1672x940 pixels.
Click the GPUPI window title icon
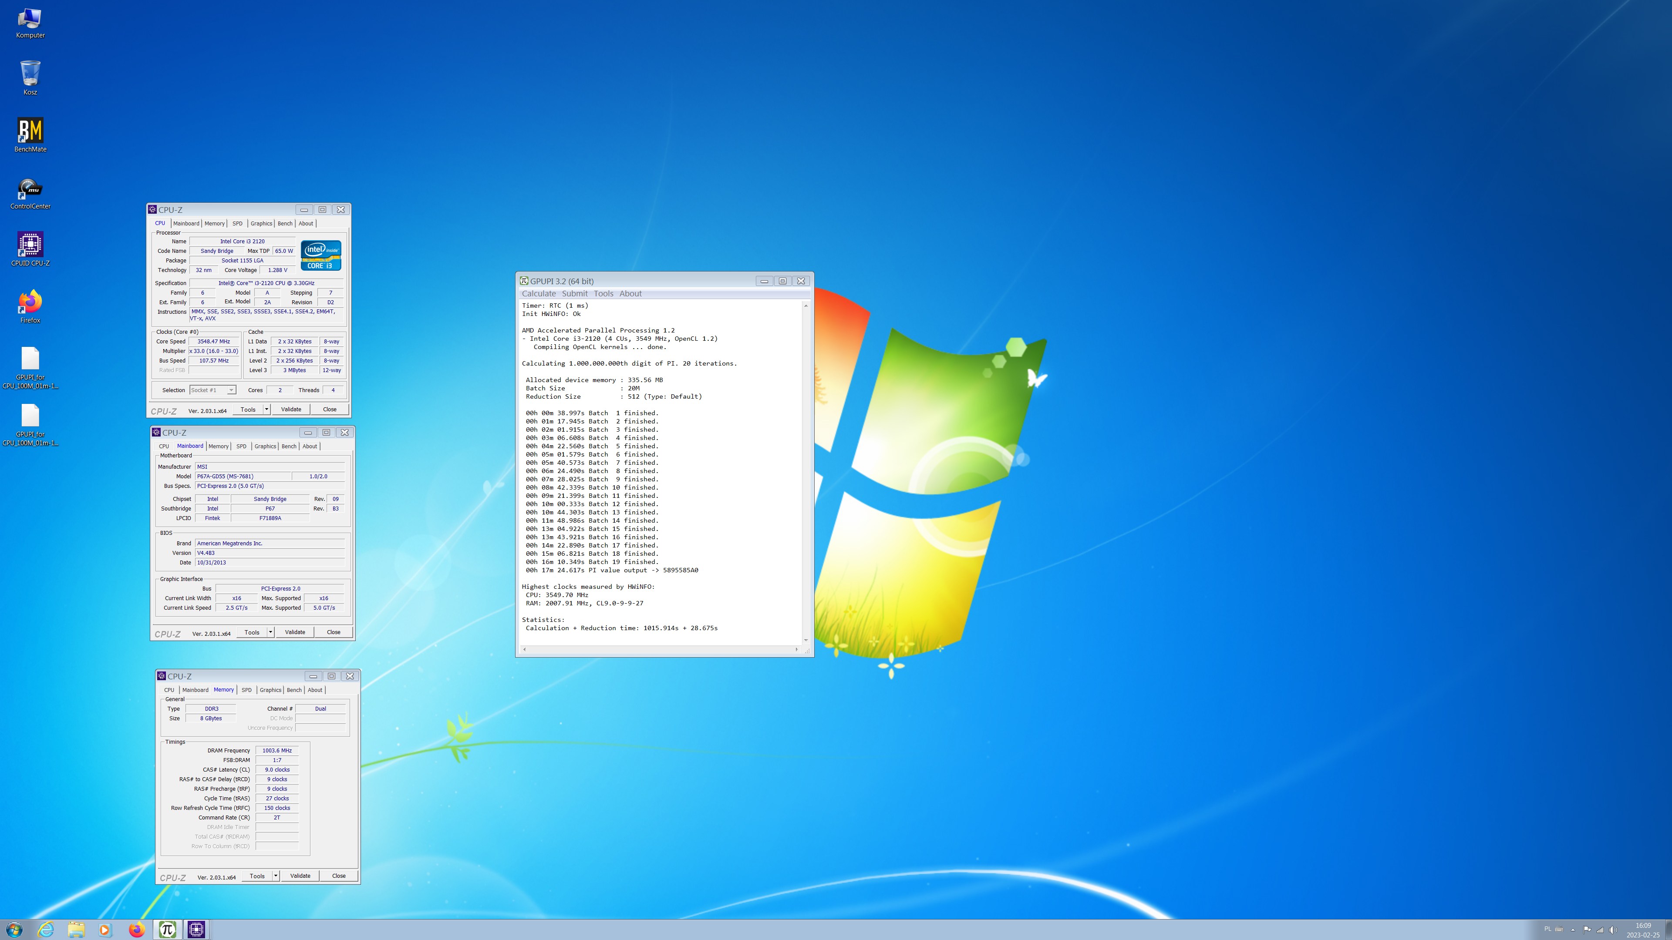point(524,281)
